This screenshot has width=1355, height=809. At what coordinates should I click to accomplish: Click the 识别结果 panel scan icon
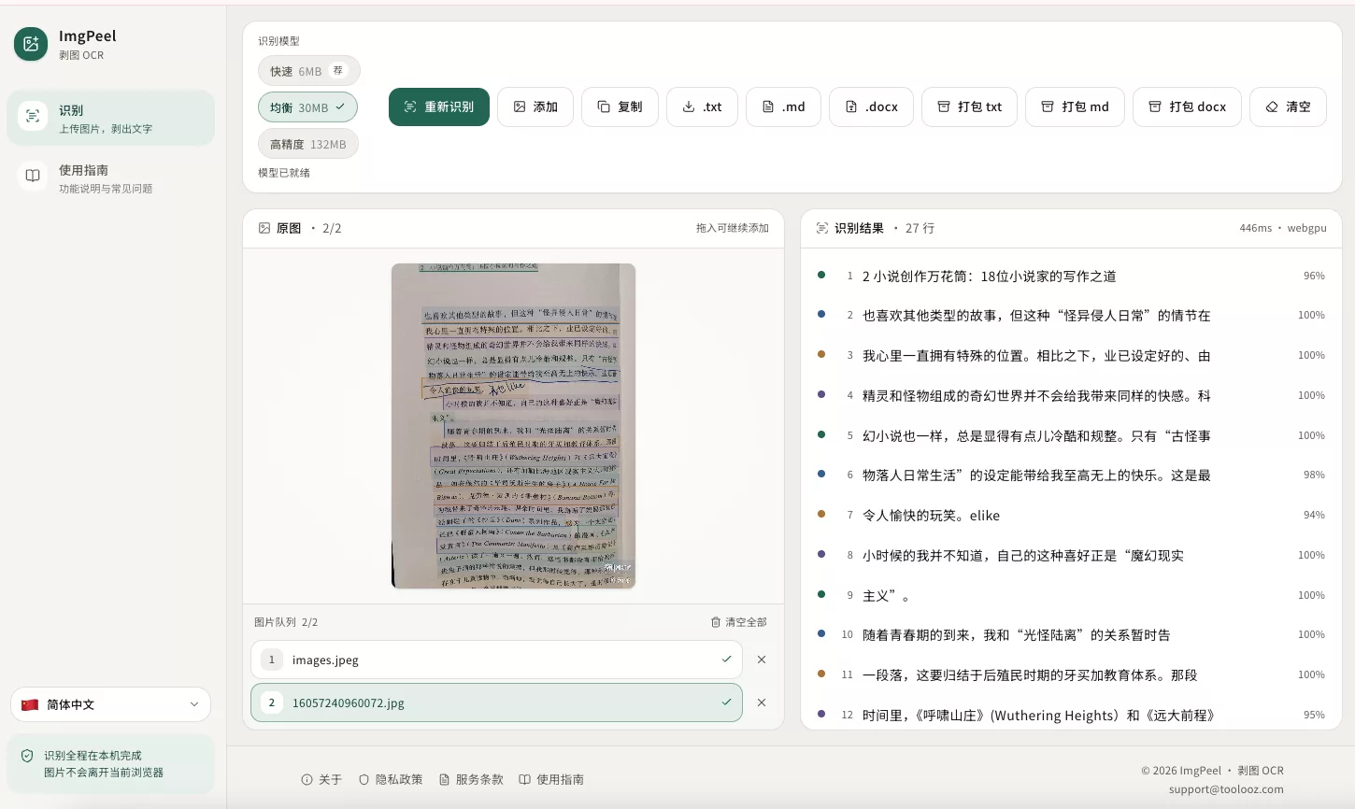[x=822, y=228]
